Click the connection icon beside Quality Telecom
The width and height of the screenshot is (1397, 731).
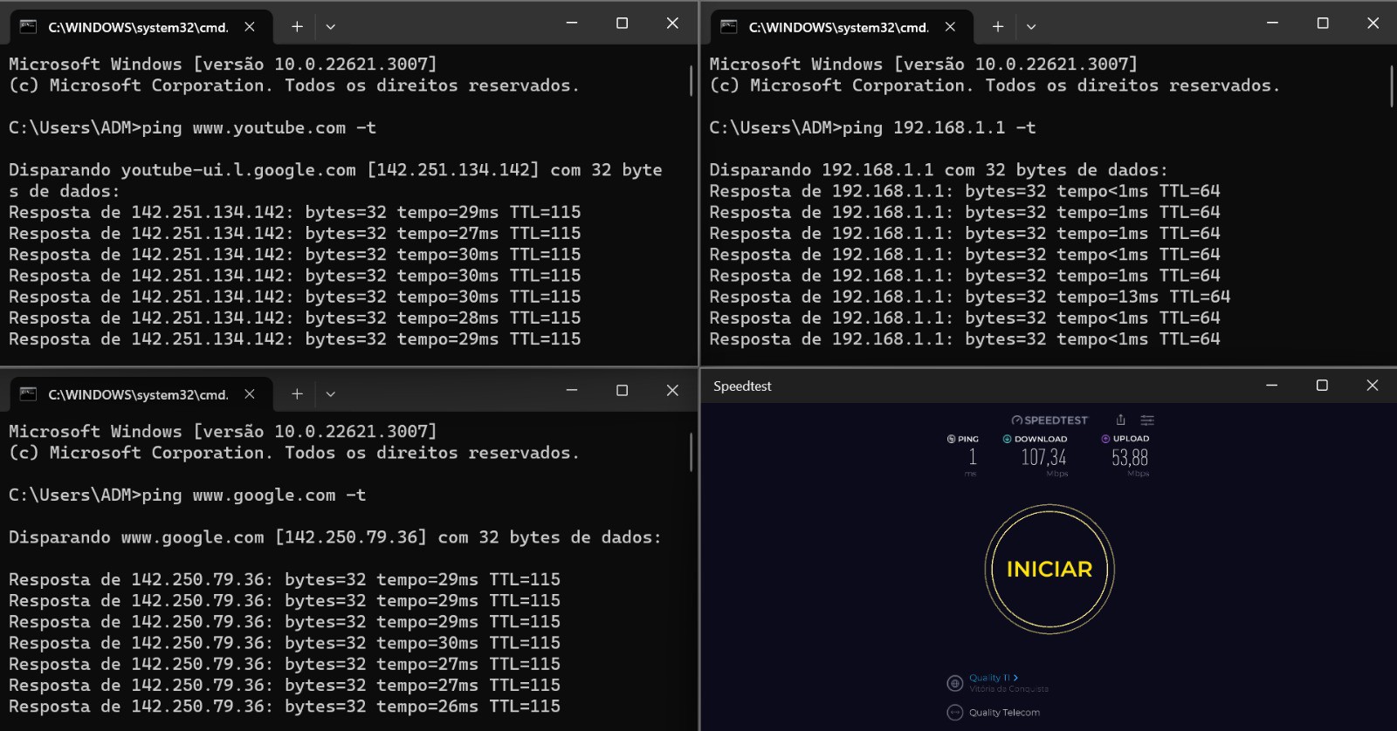(955, 713)
